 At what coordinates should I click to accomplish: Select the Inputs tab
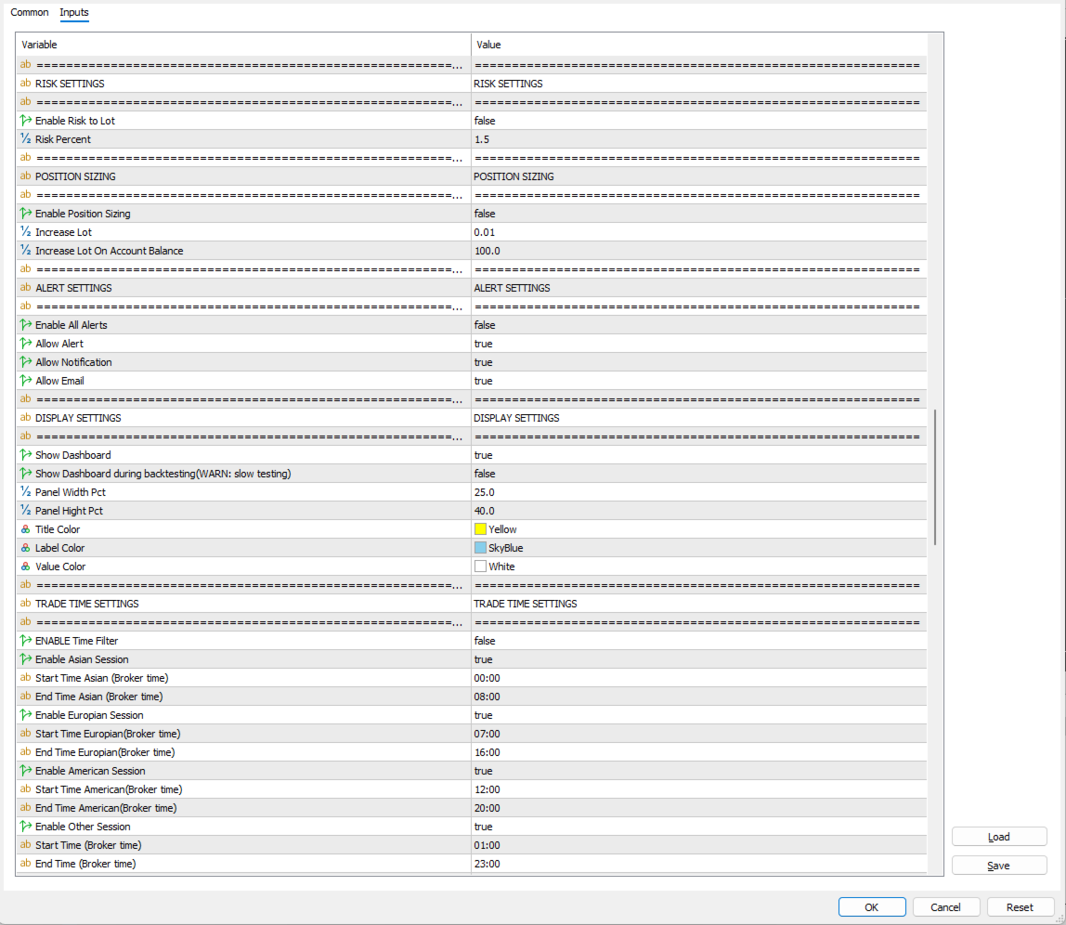click(x=74, y=12)
